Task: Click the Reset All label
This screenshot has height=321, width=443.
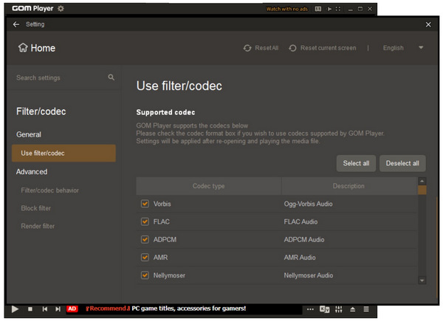Action: tap(267, 48)
